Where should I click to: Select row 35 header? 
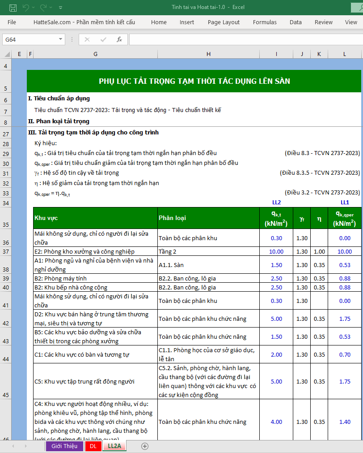pos(6,218)
